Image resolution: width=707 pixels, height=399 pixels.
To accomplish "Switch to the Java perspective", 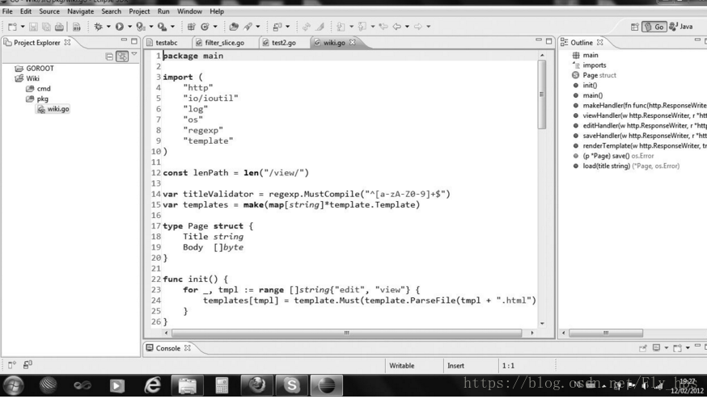I will 681,27.
